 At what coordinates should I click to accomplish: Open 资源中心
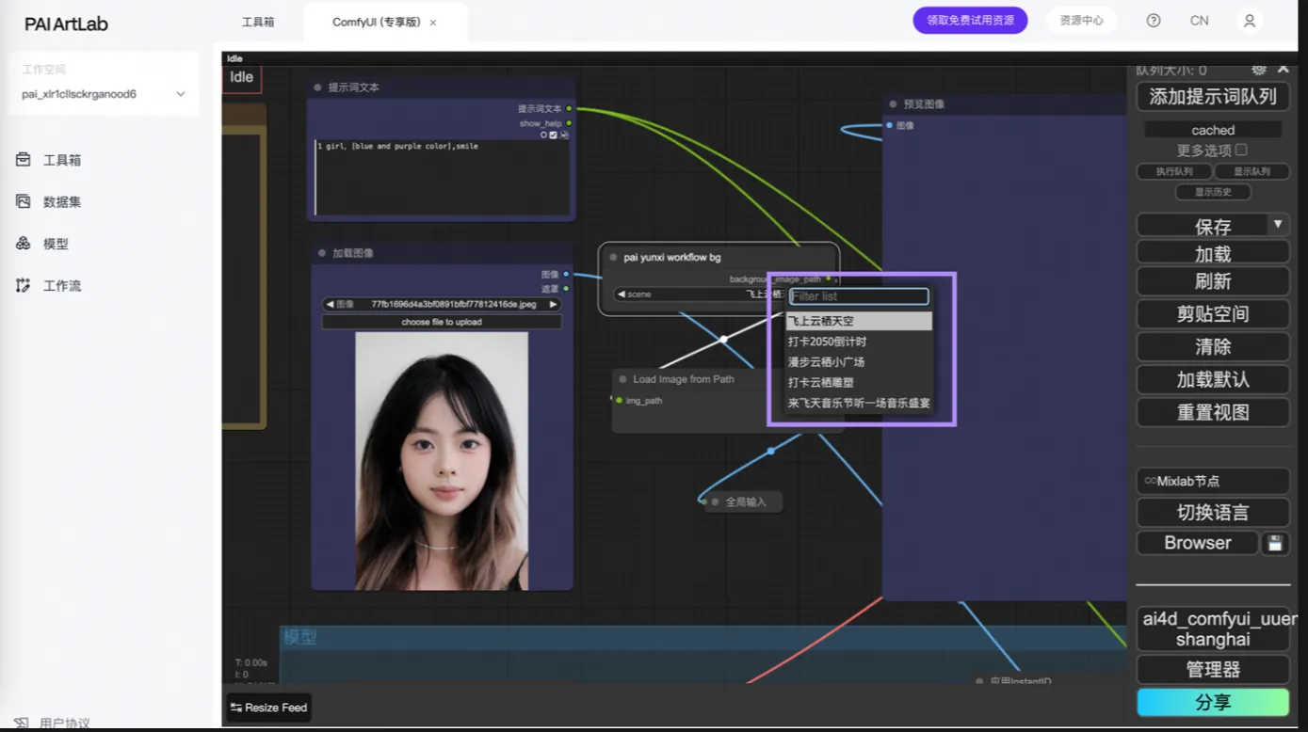1081,21
